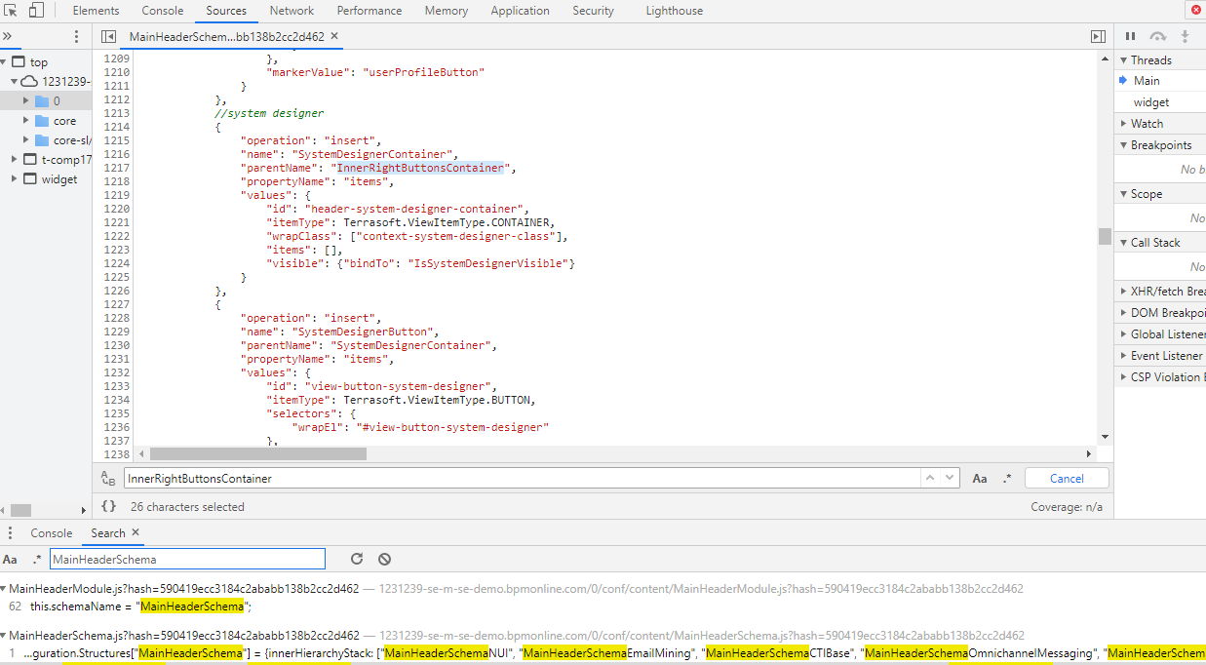Image resolution: width=1206 pixels, height=665 pixels.
Task: Open the Performance tab
Action: [x=370, y=11]
